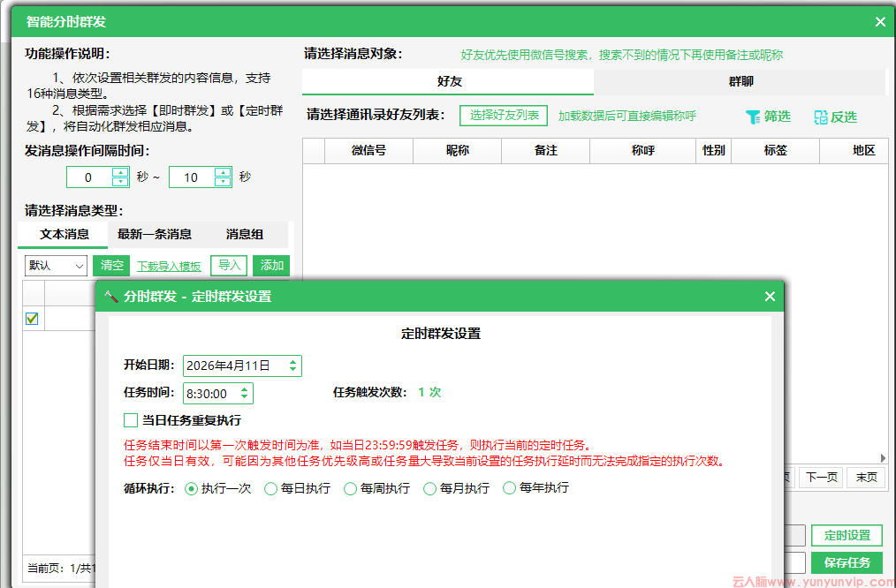Adjust the 任务时间 spinner arrows
This screenshot has height=588, width=896.
(245, 394)
